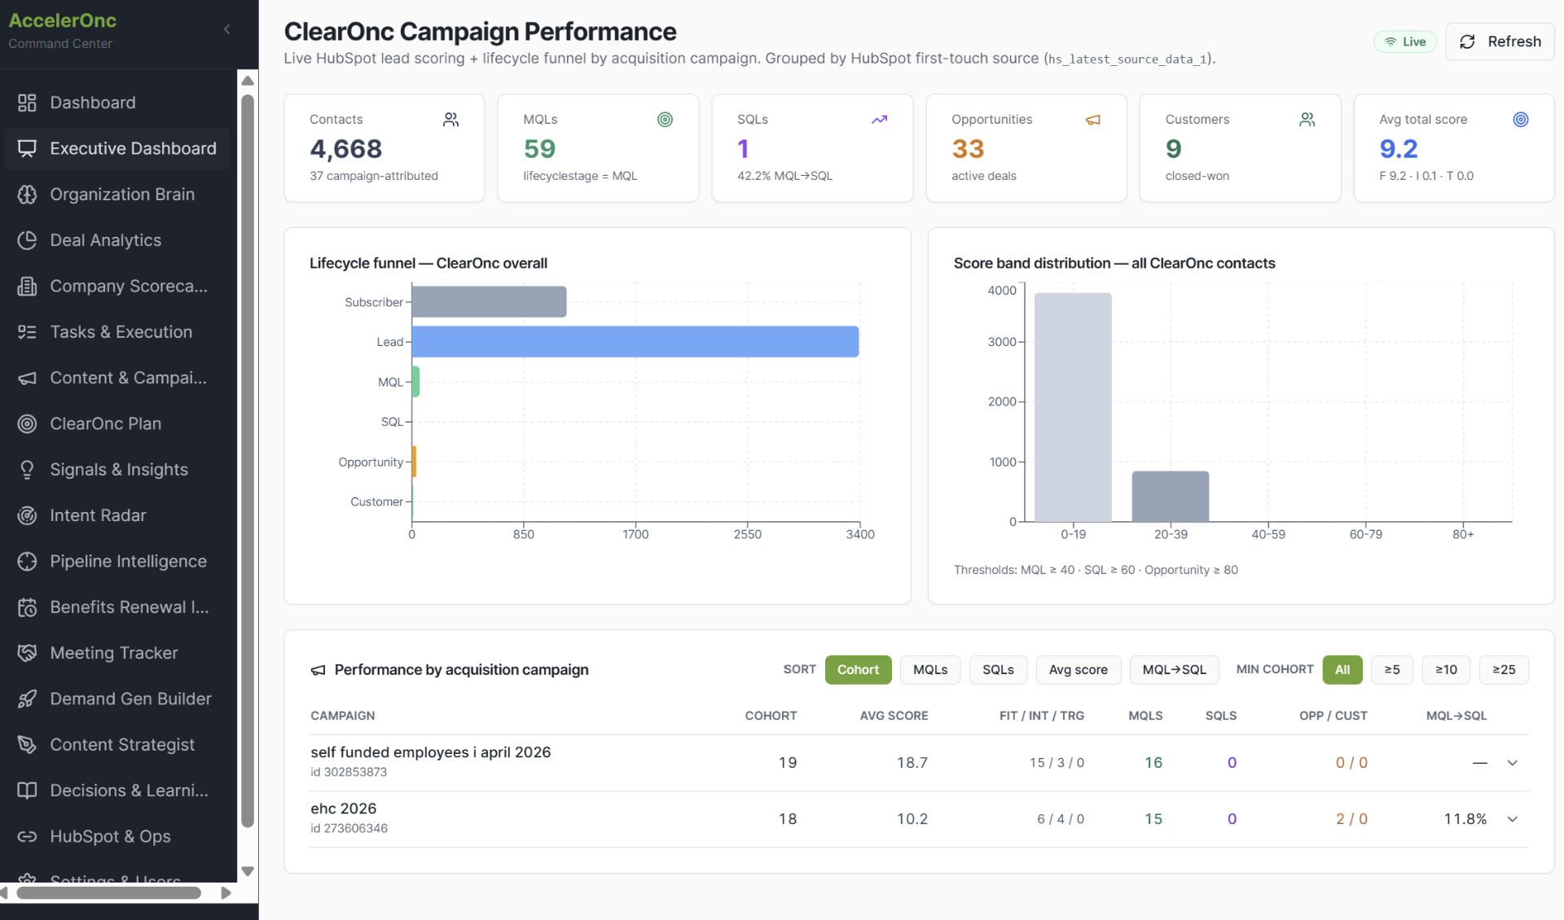Click the Organization Brain icon
1564x920 pixels.
click(x=27, y=195)
